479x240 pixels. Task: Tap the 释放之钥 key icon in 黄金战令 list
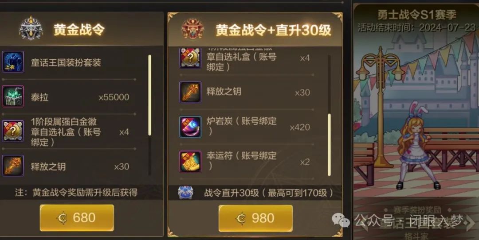tap(13, 166)
